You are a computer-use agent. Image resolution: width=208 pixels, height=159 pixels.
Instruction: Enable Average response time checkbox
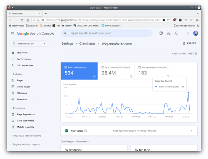(139, 67)
